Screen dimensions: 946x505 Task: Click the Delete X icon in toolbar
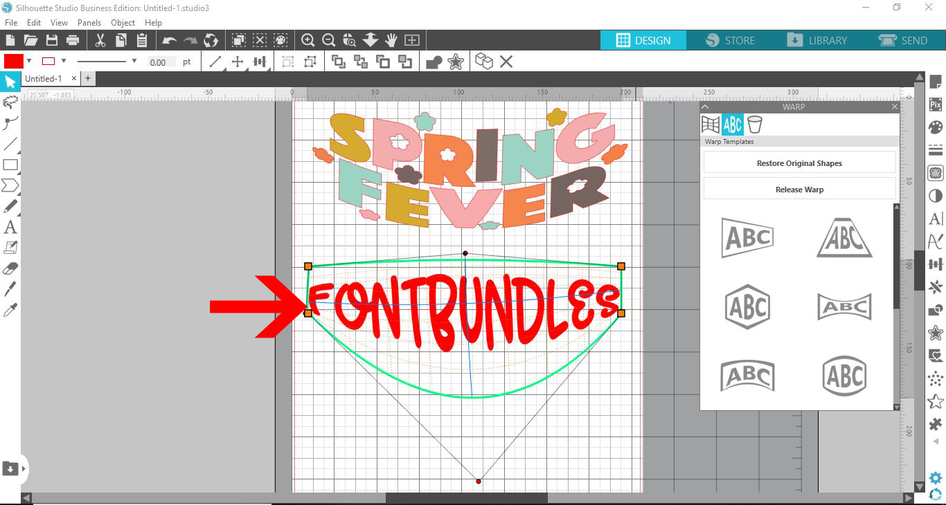506,62
